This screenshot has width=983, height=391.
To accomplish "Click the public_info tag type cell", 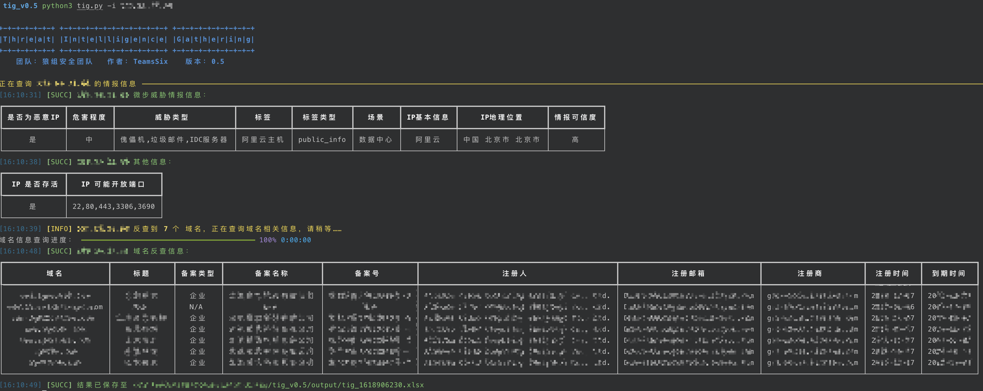I will tap(322, 139).
